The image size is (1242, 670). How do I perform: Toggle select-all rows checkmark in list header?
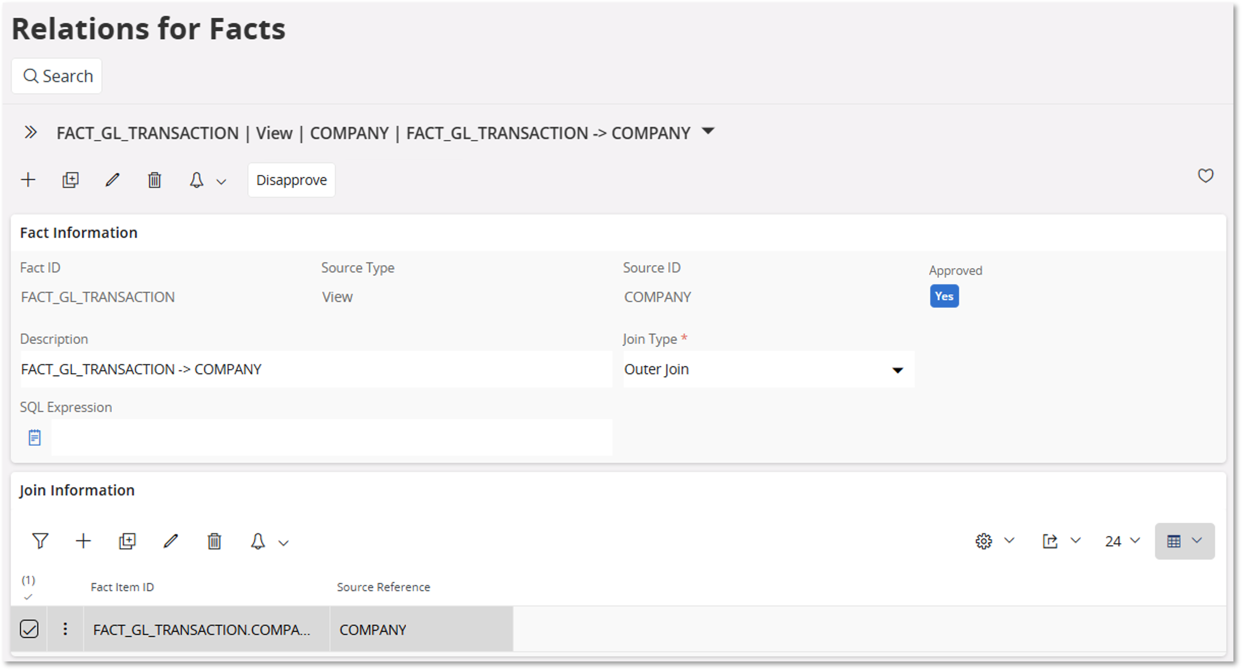(x=28, y=597)
